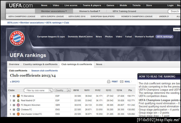Click rank movement icon for FC Bayern München
The image size is (181, 123).
[x=14, y=105]
